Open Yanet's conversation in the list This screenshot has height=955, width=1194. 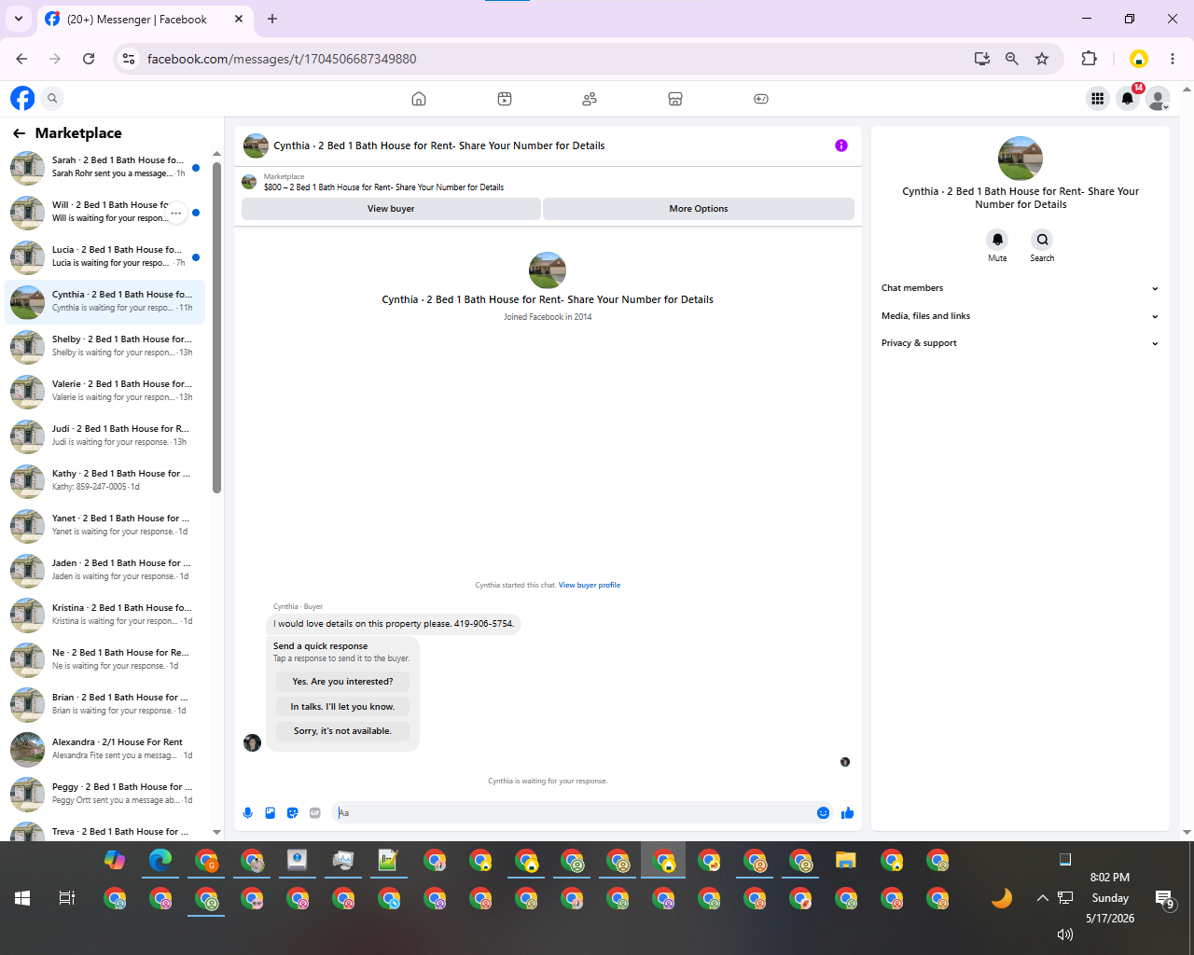point(104,526)
